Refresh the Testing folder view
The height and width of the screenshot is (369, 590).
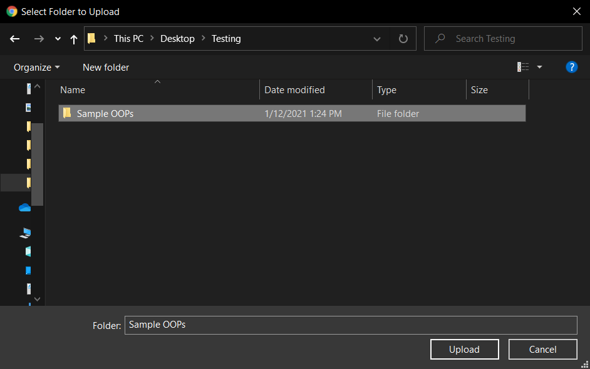coord(403,39)
